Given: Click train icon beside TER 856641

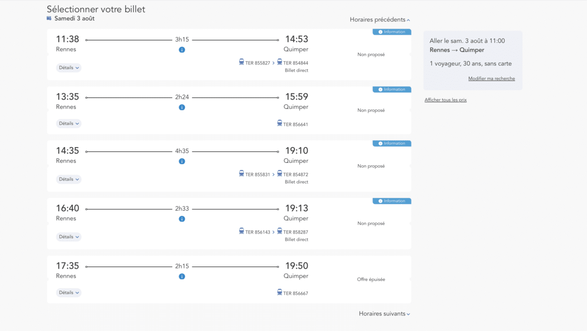Looking at the screenshot, I should point(279,124).
